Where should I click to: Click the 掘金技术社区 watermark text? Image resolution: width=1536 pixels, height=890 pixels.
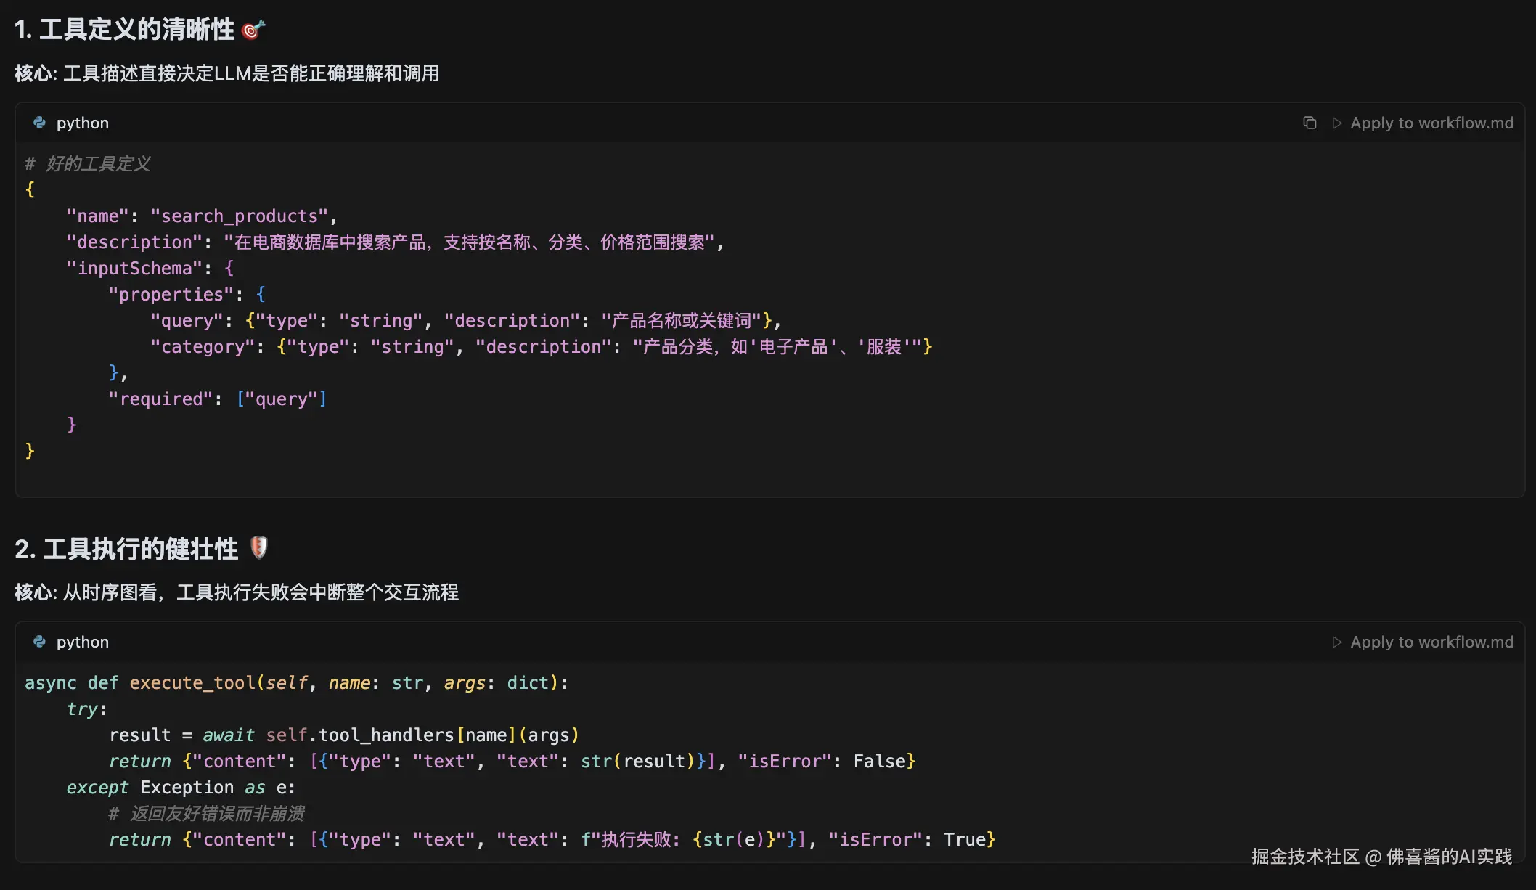(1304, 857)
